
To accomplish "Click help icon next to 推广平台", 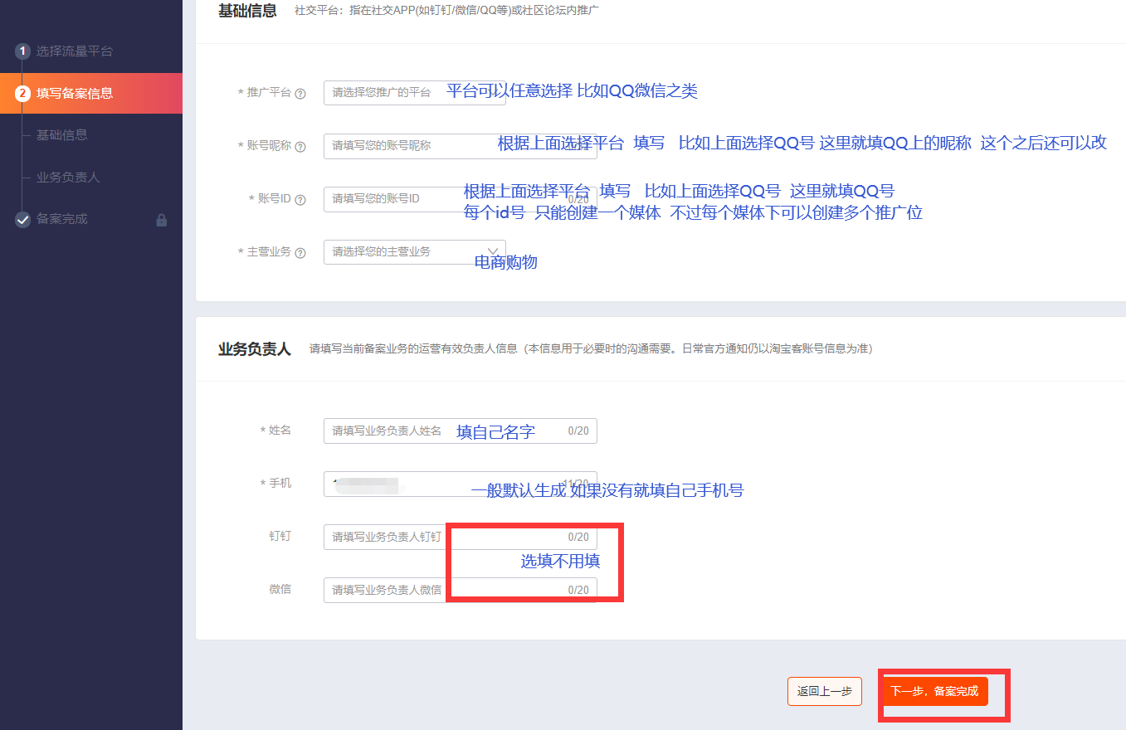I will click(x=300, y=94).
